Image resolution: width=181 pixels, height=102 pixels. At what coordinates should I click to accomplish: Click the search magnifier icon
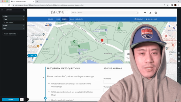click(137, 13)
